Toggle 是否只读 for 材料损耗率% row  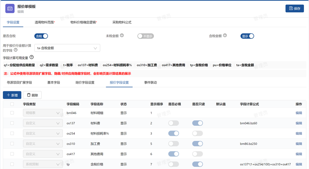pyautogui.click(x=198, y=133)
